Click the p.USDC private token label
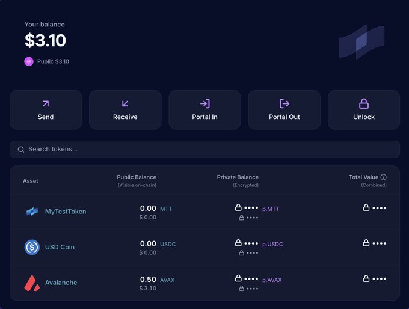Image resolution: width=409 pixels, height=309 pixels. (x=272, y=245)
